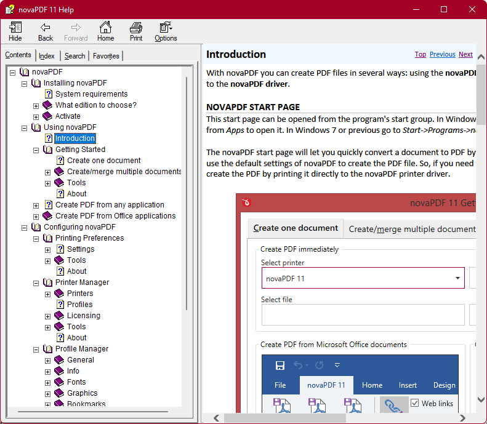Image resolution: width=487 pixels, height=424 pixels.
Task: Switch to the Favorites tab
Action: [106, 56]
